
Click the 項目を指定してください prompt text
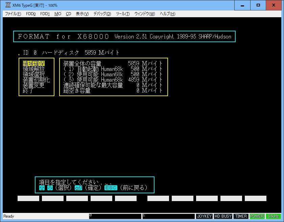pyautogui.click(x=69, y=182)
